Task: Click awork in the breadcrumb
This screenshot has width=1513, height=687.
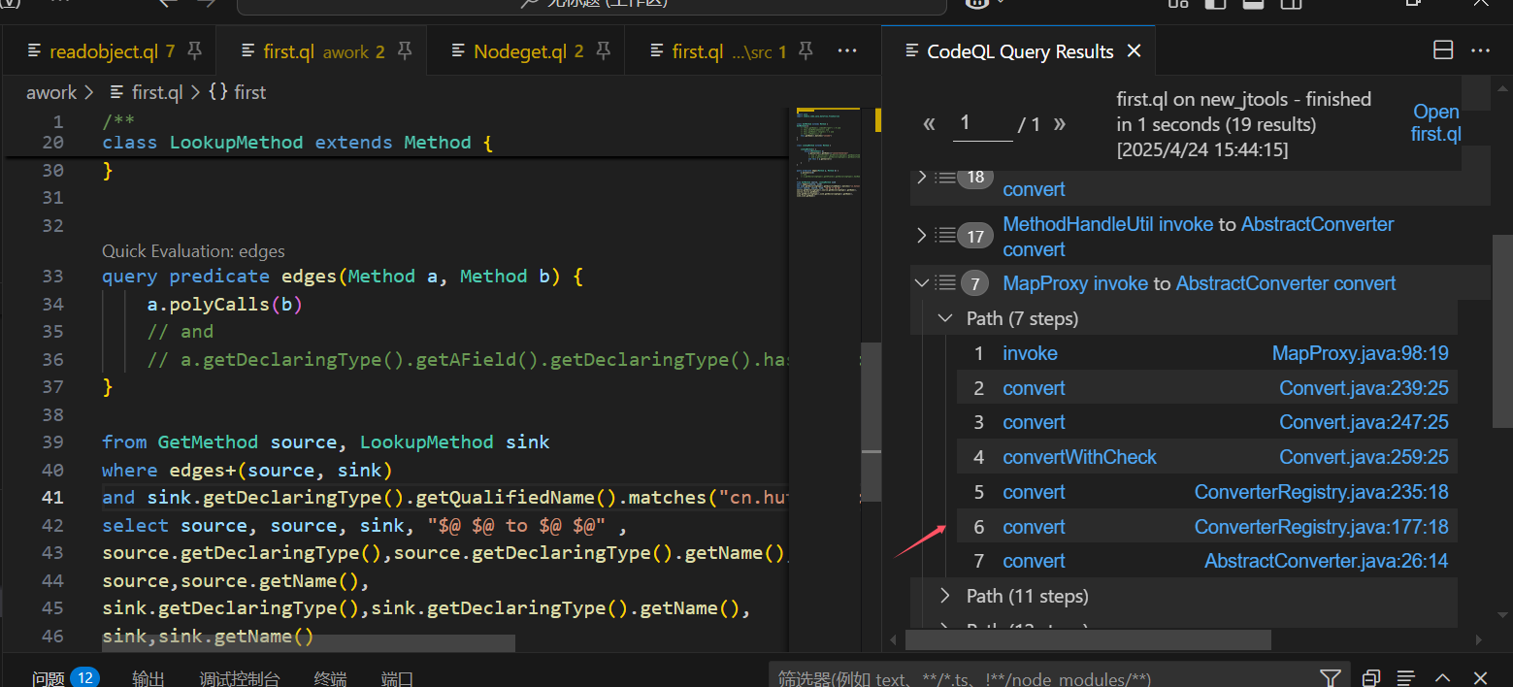Action: pyautogui.click(x=51, y=92)
